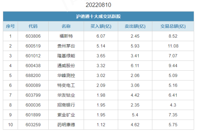
Task: Click sell amount 5.4
Action: [135, 115]
